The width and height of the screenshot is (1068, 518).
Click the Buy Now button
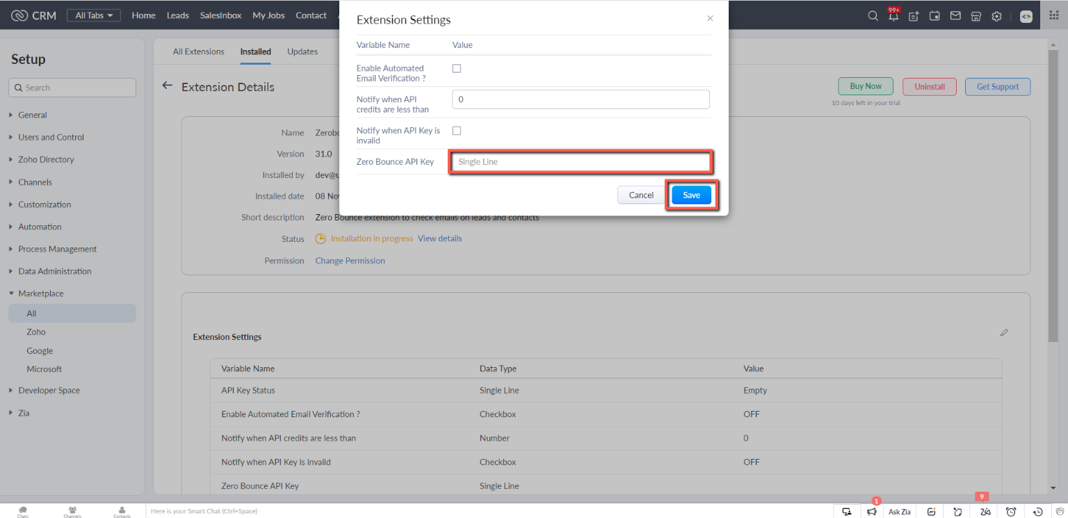click(x=866, y=86)
